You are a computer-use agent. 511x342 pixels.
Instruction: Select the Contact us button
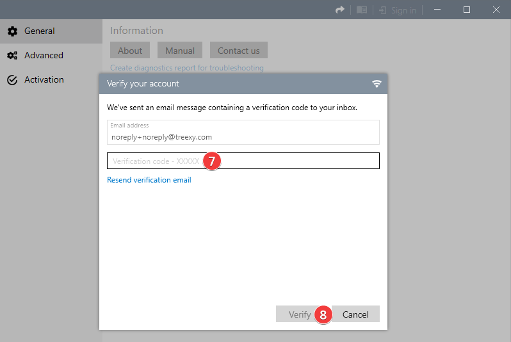pyautogui.click(x=239, y=50)
